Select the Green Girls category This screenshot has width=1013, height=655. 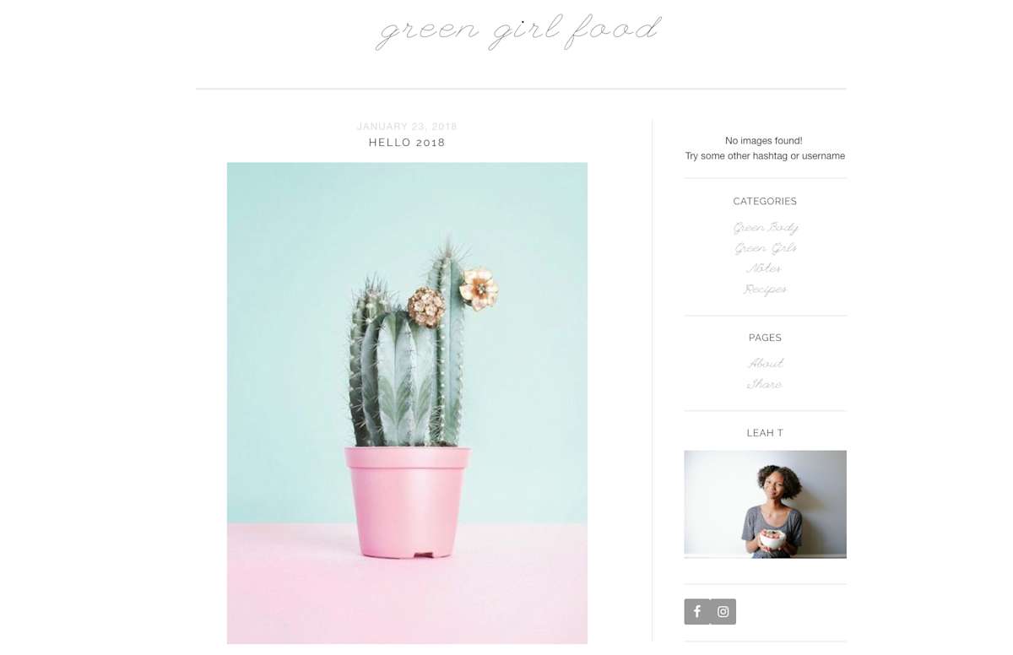click(x=766, y=248)
